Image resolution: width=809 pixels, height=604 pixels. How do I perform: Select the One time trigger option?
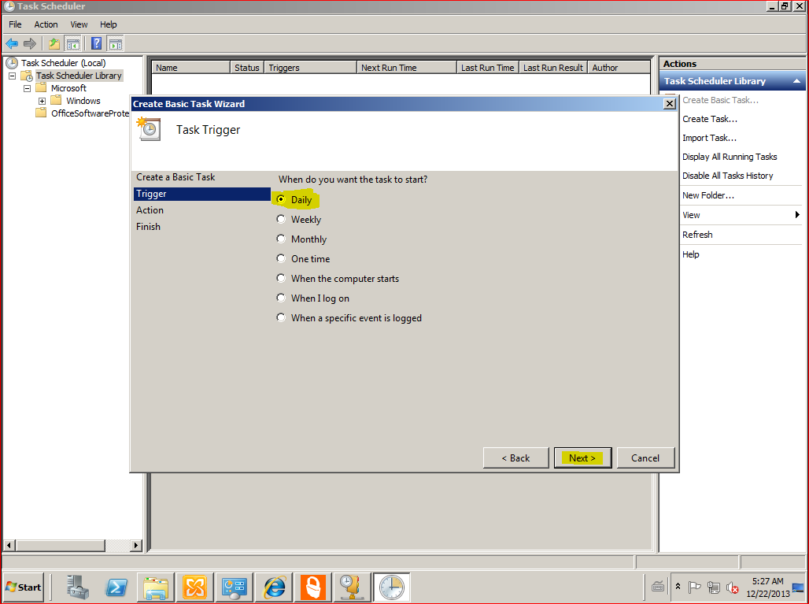click(304, 258)
